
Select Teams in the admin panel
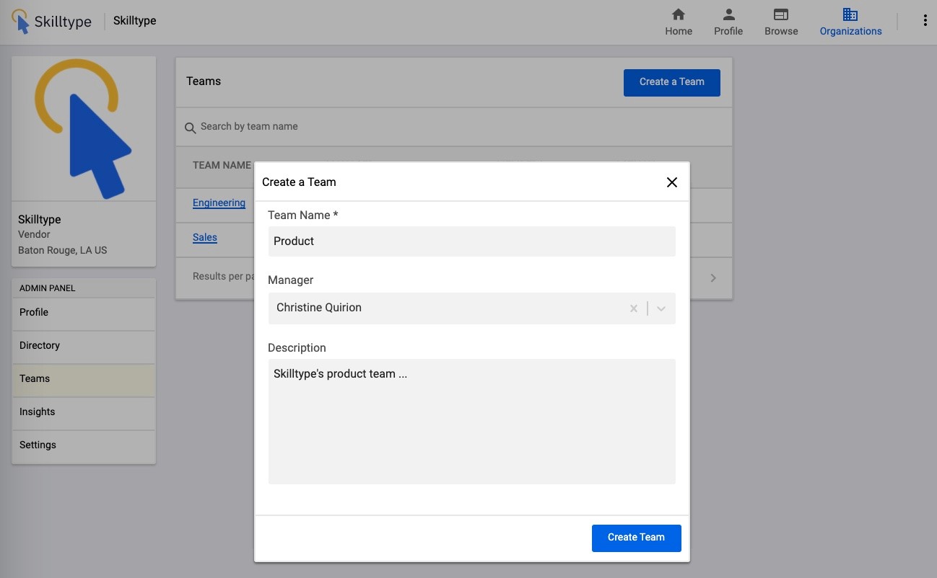click(x=84, y=379)
